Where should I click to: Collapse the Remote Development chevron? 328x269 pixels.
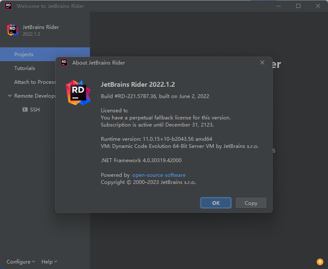tap(10, 96)
